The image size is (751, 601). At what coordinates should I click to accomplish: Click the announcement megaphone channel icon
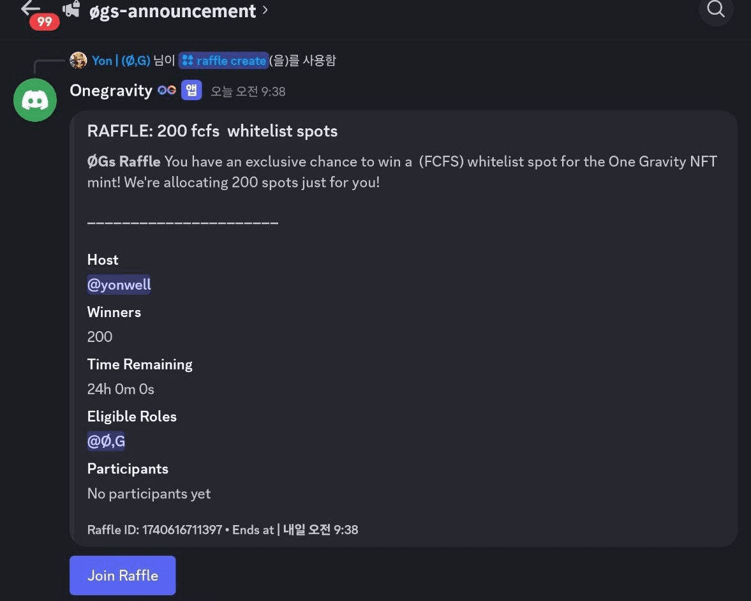coord(72,10)
